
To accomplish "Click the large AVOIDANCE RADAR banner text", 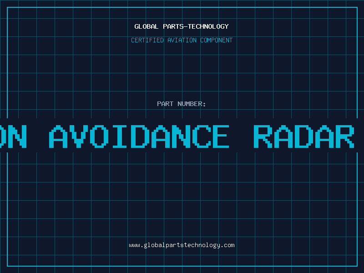I will 202,136.
